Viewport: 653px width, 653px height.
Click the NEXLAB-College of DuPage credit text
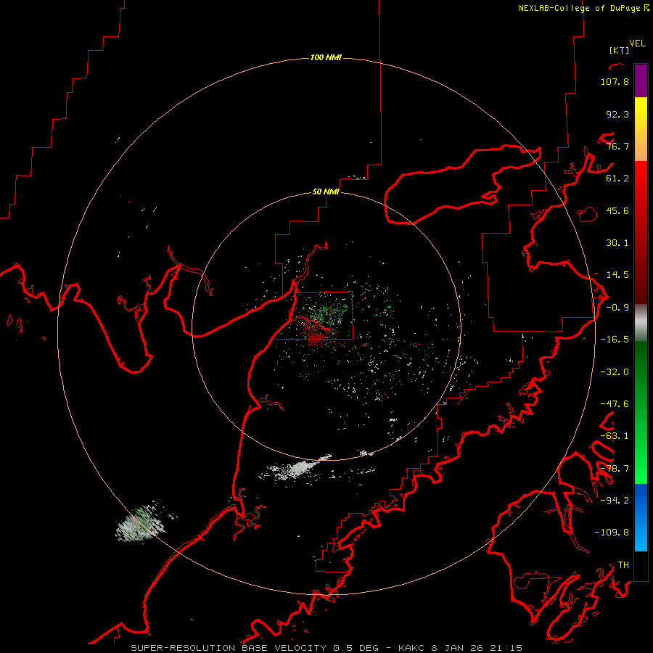pyautogui.click(x=584, y=8)
